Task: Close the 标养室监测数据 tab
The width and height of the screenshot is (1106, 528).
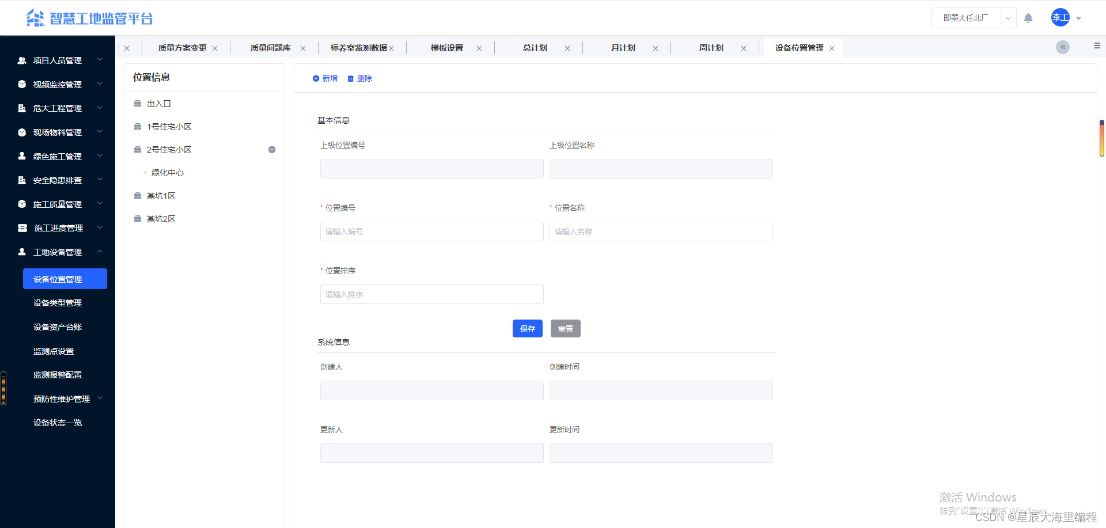Action: [391, 48]
